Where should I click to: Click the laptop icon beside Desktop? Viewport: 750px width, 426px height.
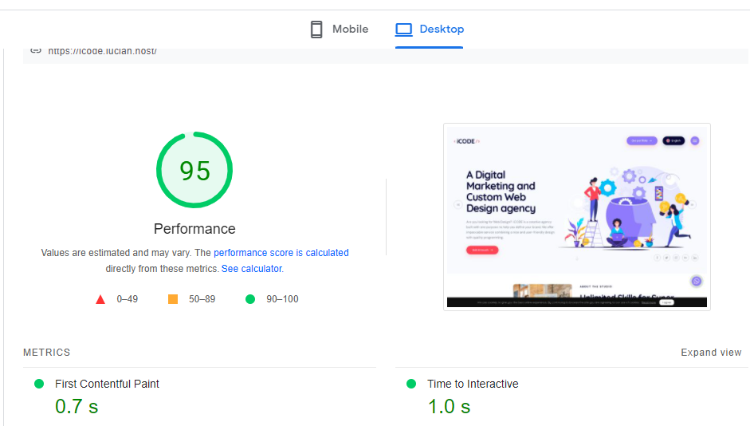pyautogui.click(x=404, y=30)
